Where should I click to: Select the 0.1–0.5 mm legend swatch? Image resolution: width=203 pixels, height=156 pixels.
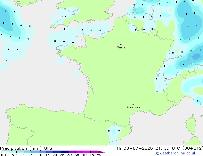click(x=5, y=152)
